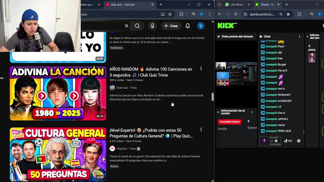Open Chrome profile V in the YouTube window

point(201,14)
